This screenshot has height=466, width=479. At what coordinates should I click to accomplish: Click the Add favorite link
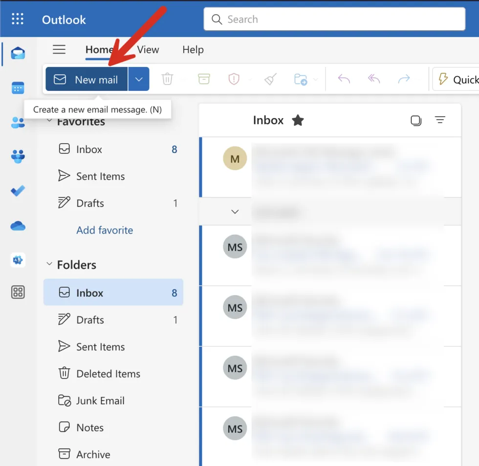pos(105,230)
